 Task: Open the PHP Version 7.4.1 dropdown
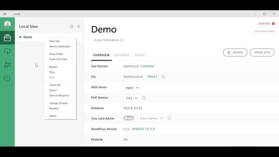132,98
